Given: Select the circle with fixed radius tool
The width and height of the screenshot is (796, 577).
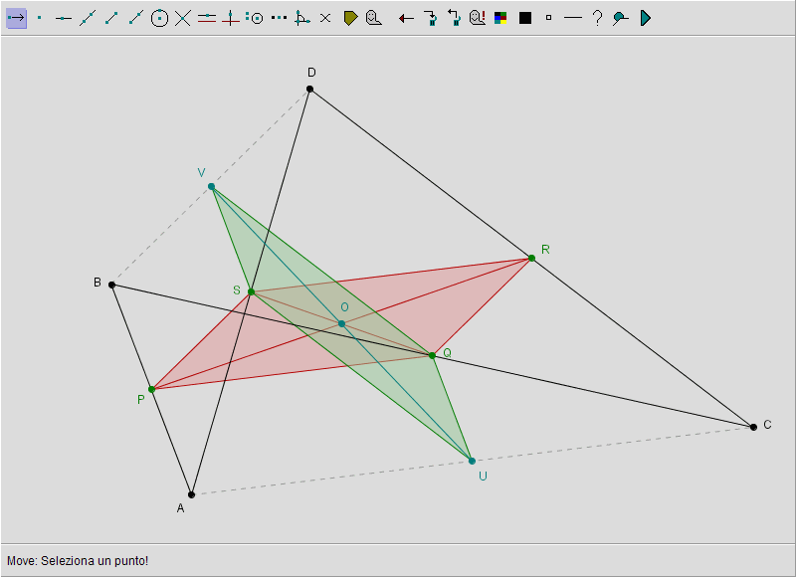Looking at the screenshot, I should [x=255, y=18].
